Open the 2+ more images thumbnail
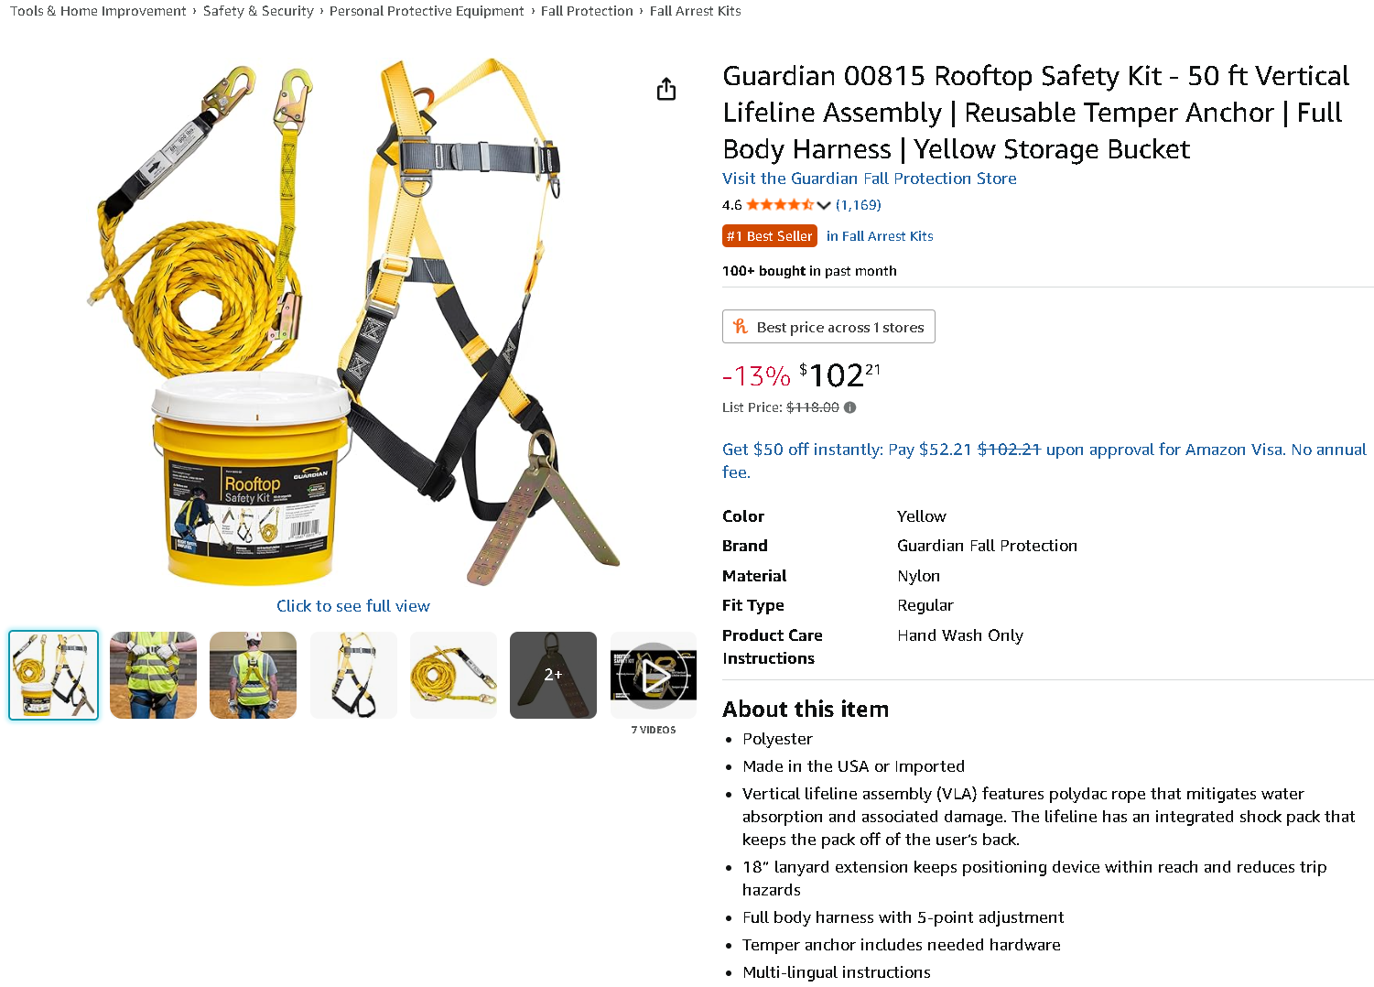 click(x=553, y=675)
